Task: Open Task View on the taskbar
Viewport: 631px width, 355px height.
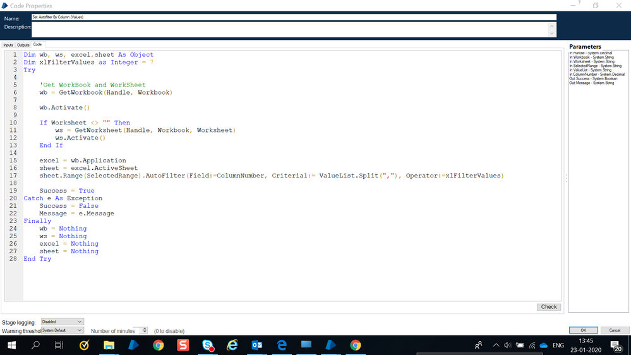Action: tap(59, 345)
